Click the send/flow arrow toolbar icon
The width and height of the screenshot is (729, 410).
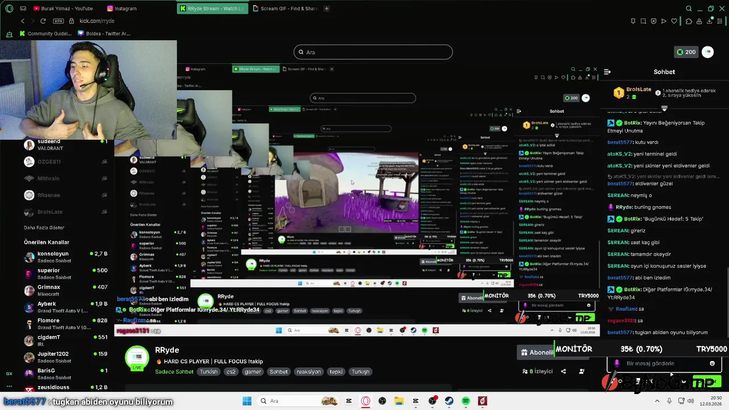pyautogui.click(x=664, y=21)
